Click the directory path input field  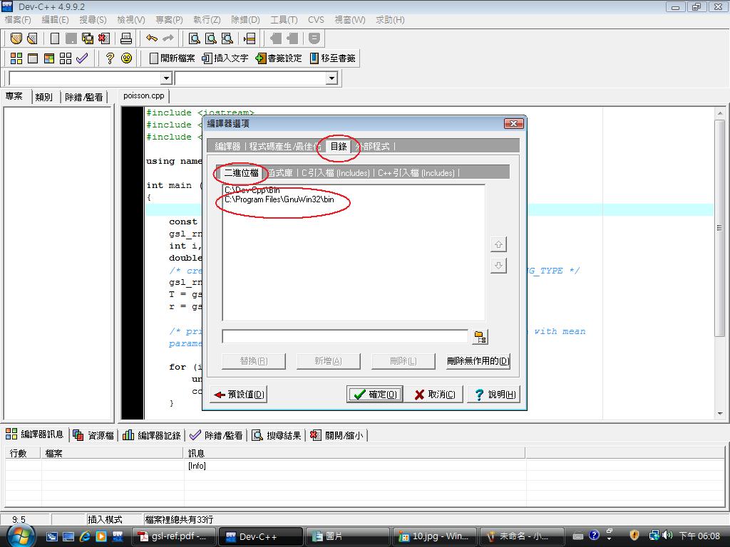[x=345, y=336]
